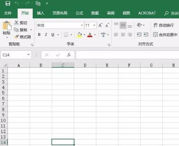179x146 pixels.
Task: Select row 7 header
Action: point(4,104)
